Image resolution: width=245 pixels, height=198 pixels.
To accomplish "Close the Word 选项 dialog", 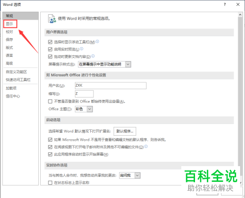I will [238, 4].
